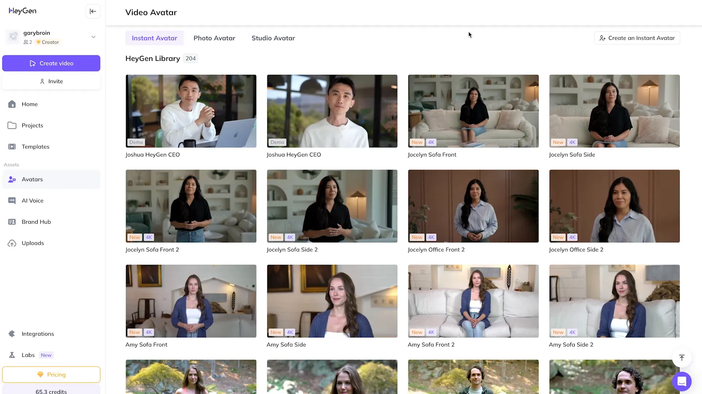Select the Avatars sidebar icon
This screenshot has width=702, height=394.
(12, 179)
